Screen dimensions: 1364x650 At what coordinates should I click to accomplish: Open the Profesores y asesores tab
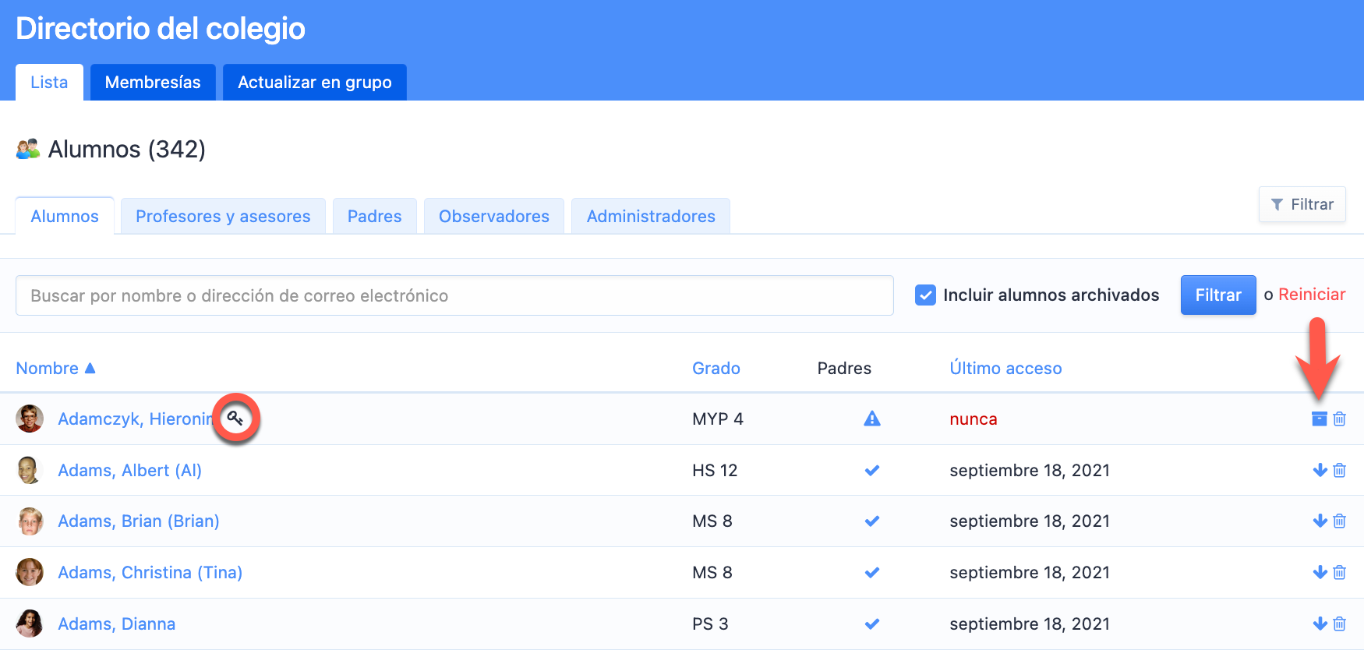coord(223,217)
